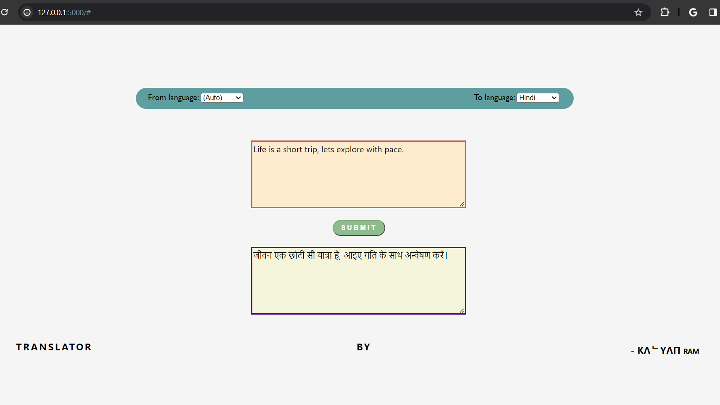Image resolution: width=720 pixels, height=405 pixels.
Task: Click the 'To language:' label
Action: pyautogui.click(x=494, y=98)
